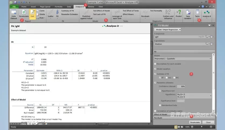Enable the AIC checkbox
The image size is (225, 130).
[167, 78]
